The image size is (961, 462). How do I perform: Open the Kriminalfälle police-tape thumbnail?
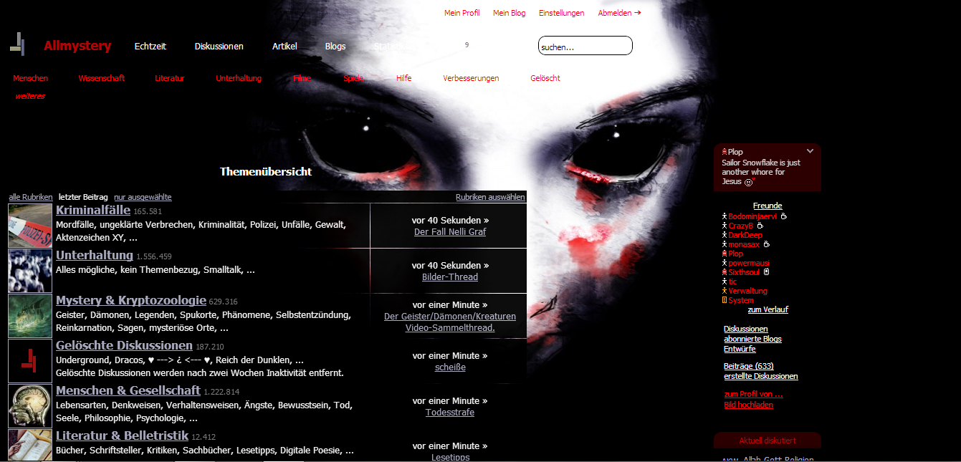pyautogui.click(x=30, y=226)
